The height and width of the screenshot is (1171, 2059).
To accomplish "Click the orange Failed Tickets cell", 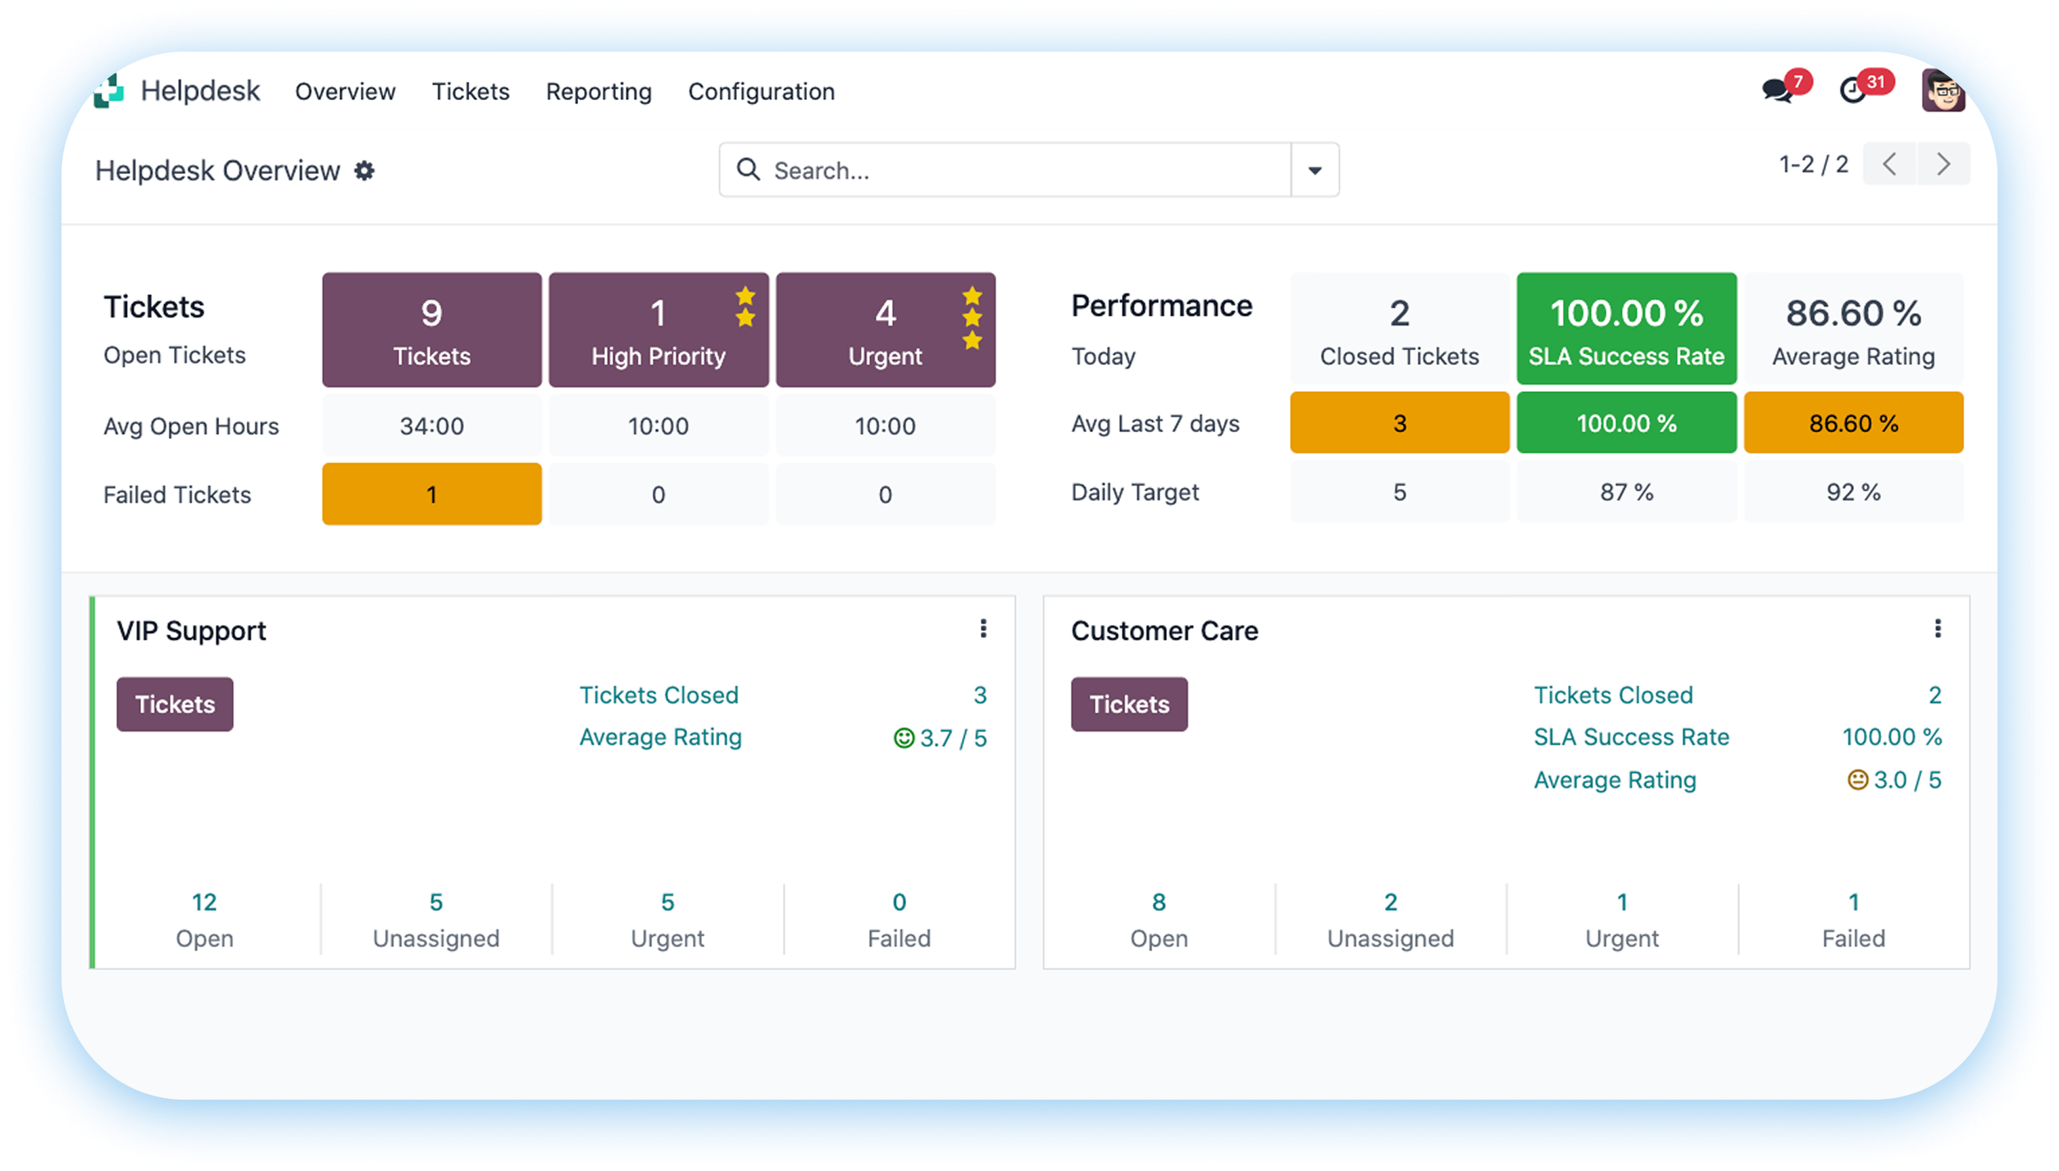I will 431,494.
